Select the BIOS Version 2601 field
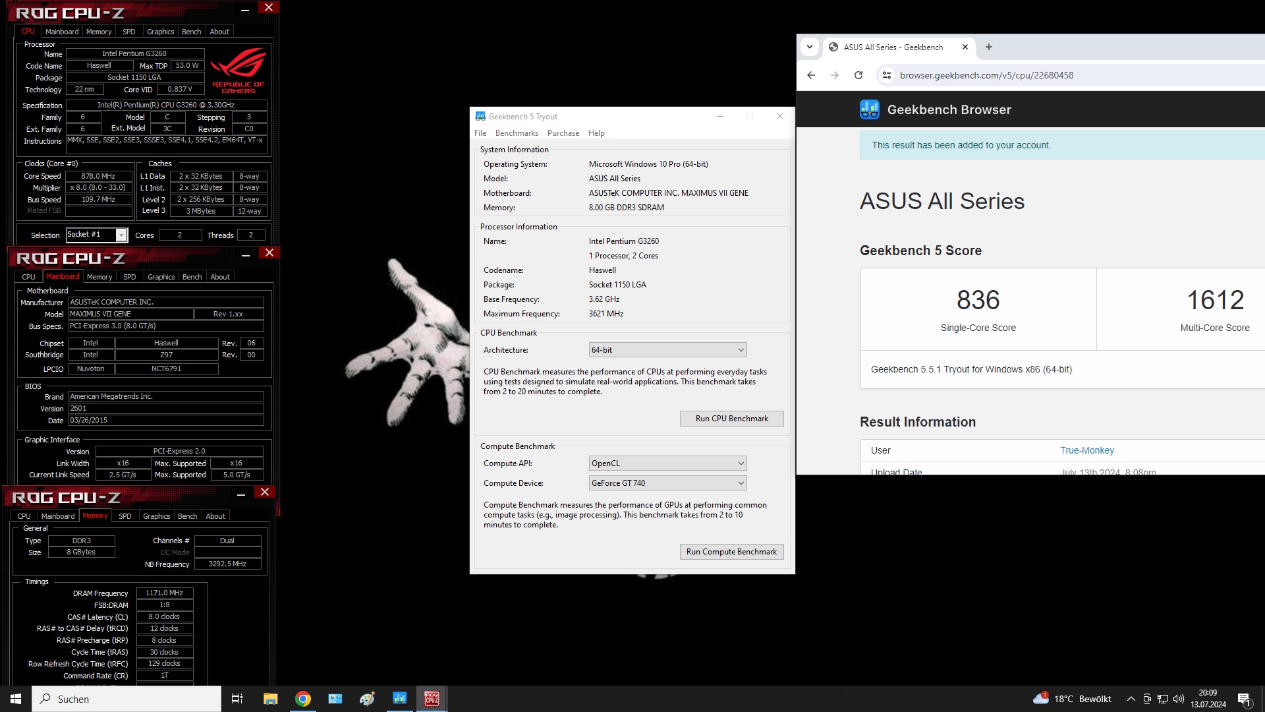The width and height of the screenshot is (1265, 712). (166, 409)
